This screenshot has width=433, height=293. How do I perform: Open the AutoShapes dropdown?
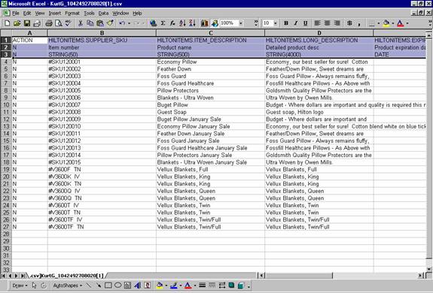pos(68,285)
